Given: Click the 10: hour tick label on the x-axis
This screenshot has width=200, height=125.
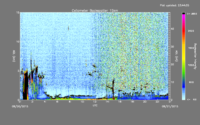Looking at the screenshot, I should point(82,102).
